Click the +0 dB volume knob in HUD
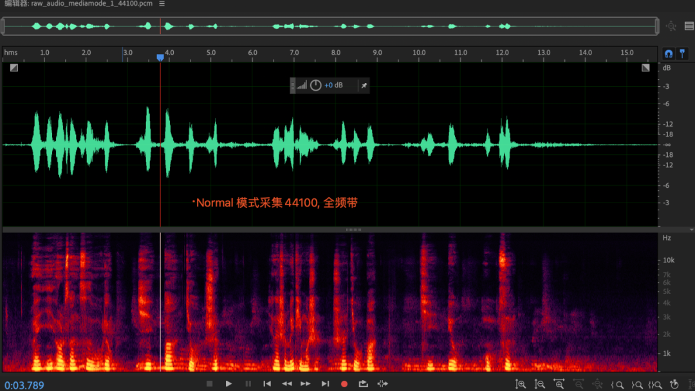 [x=315, y=85]
